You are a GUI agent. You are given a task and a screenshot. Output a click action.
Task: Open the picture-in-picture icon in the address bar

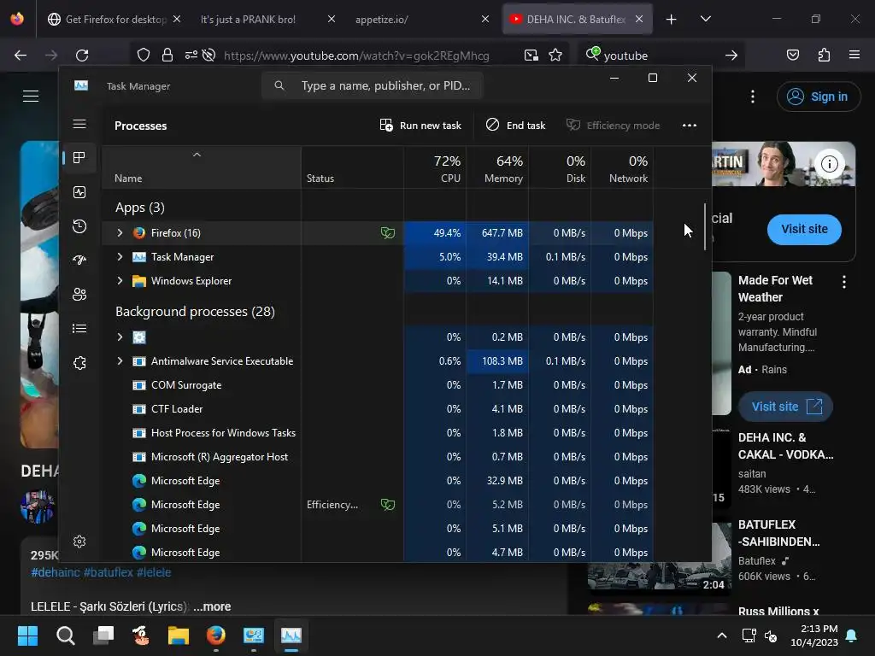(x=531, y=56)
